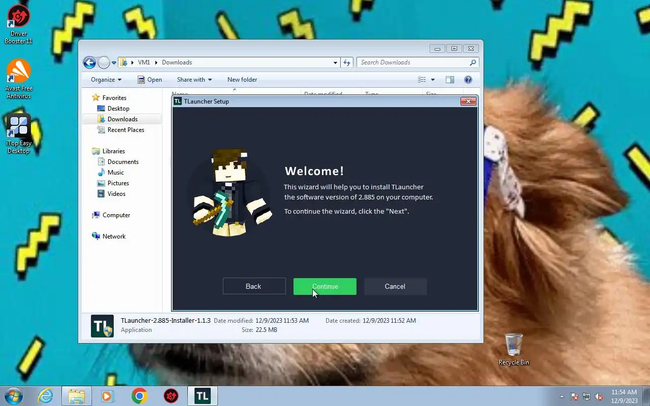Image resolution: width=650 pixels, height=406 pixels.
Task: Open the taskbar clock and date
Action: (x=624, y=396)
